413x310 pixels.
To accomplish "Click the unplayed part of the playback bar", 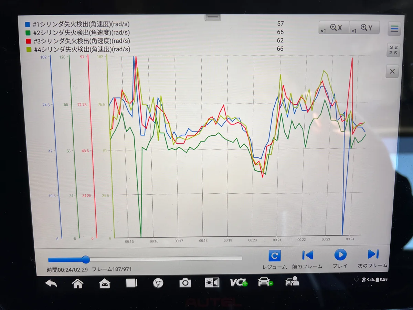I will click(x=166, y=258).
